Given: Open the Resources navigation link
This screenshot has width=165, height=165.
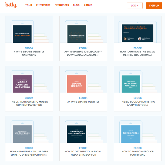Looking at the screenshot, I should 62,5.
